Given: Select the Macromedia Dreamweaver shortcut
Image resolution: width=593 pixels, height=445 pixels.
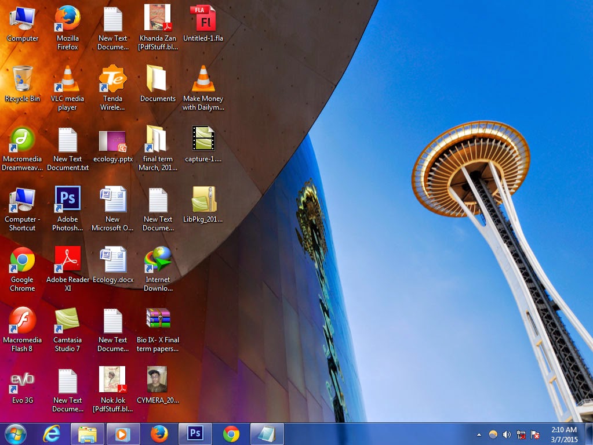Looking at the screenshot, I should click(x=22, y=149).
